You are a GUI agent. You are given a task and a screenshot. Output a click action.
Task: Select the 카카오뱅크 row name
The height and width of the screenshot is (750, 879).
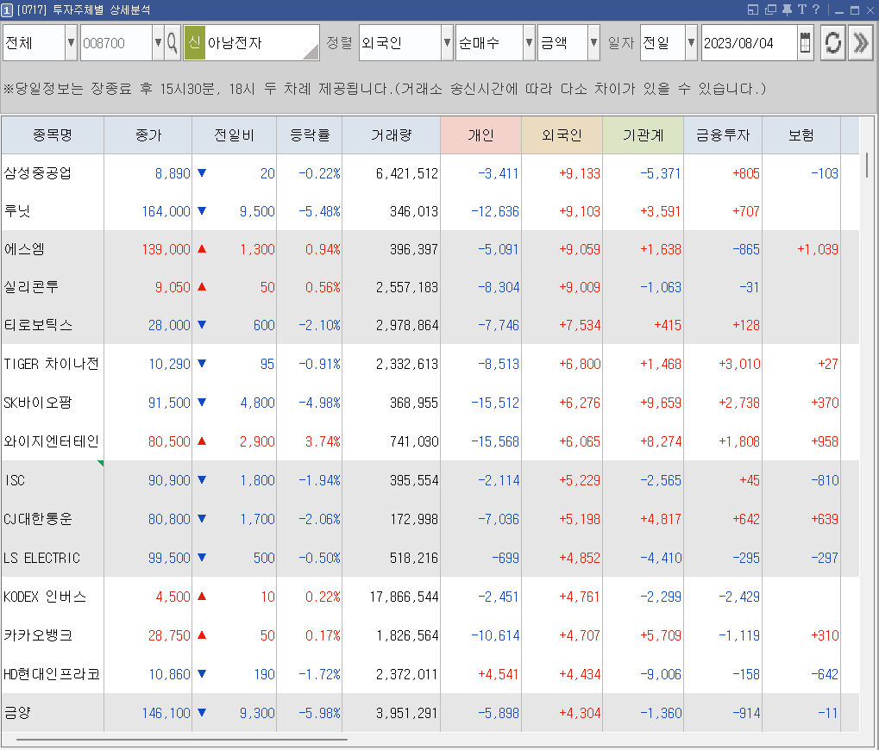tap(38, 635)
